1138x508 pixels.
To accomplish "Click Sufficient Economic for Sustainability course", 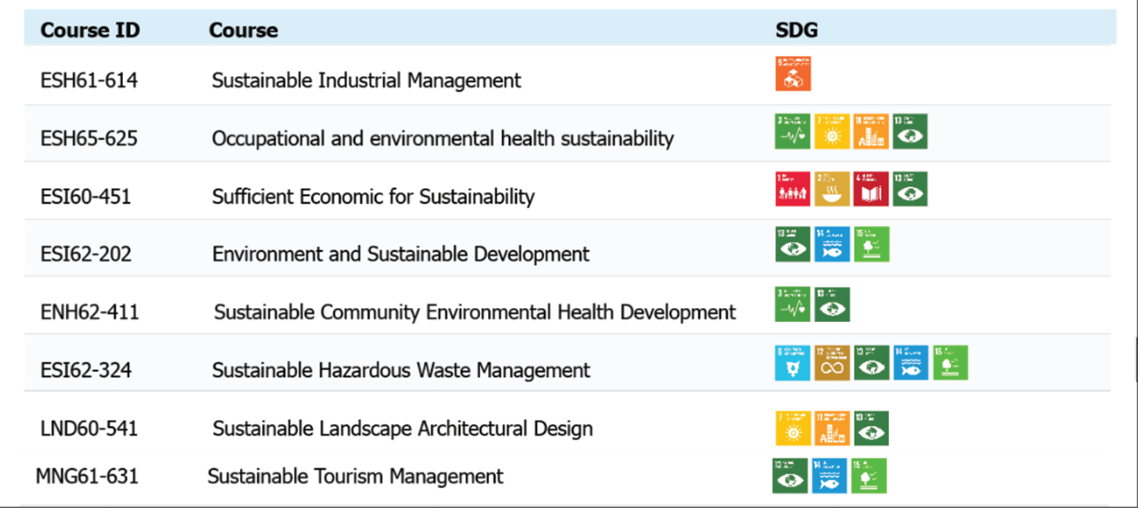I will coord(373,197).
